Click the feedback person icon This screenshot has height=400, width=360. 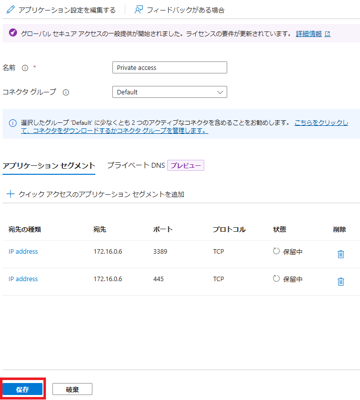pyautogui.click(x=139, y=9)
